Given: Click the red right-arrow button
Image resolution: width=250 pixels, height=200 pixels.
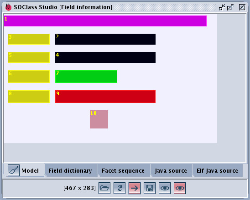Looking at the screenshot, I should (x=135, y=188).
